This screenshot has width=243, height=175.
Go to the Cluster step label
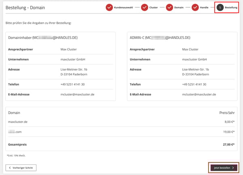[x=153, y=7]
